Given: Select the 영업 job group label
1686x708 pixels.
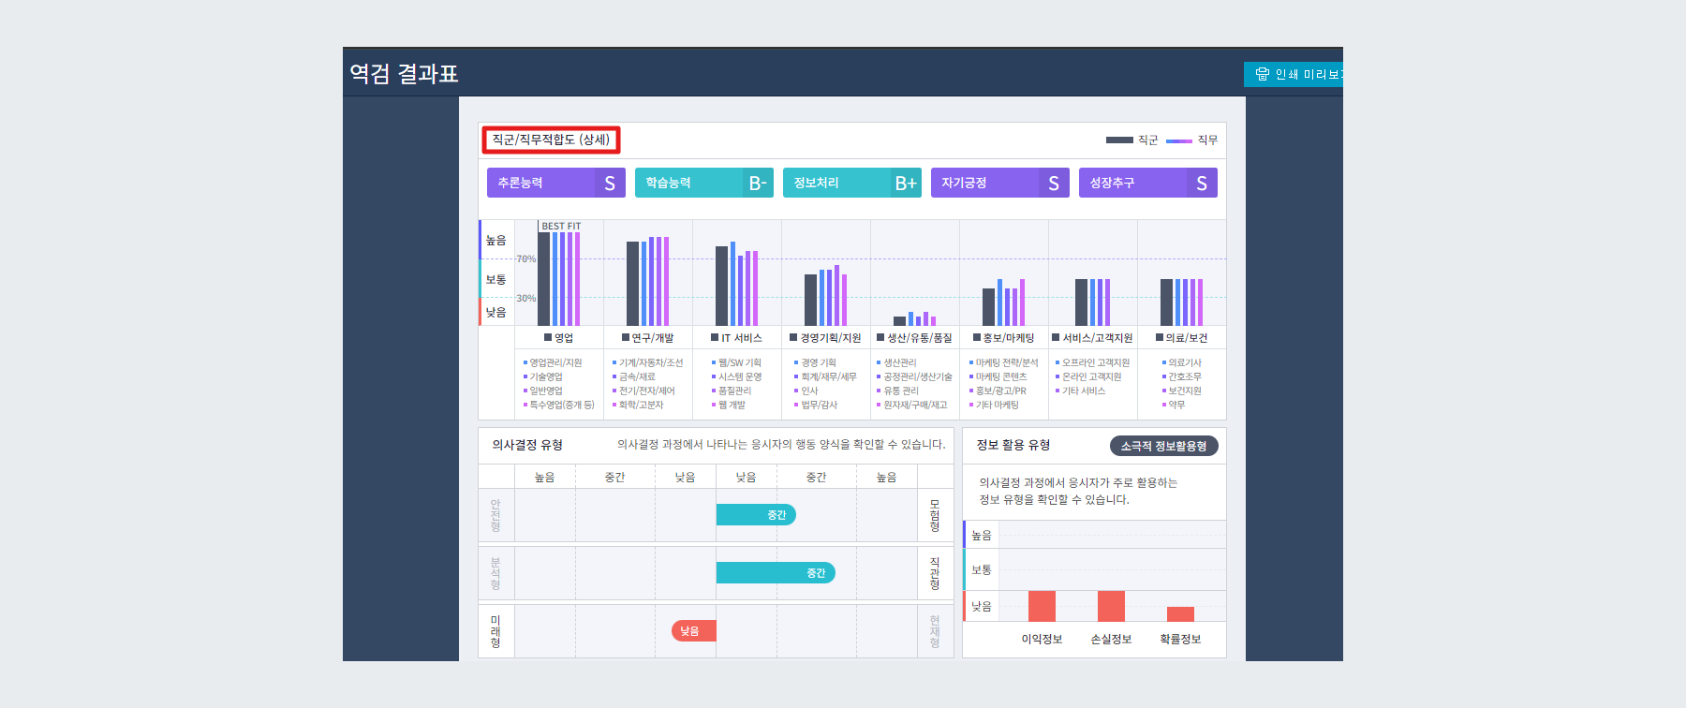Looking at the screenshot, I should 559,338.
